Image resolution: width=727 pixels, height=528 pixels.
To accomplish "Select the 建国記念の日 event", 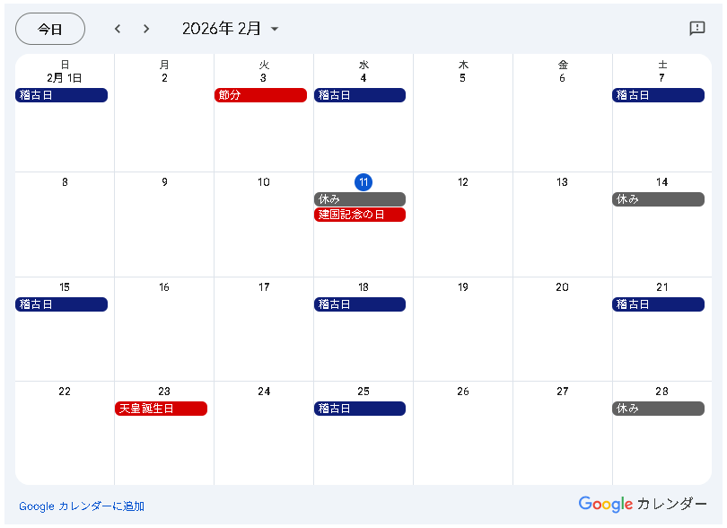I will click(360, 215).
